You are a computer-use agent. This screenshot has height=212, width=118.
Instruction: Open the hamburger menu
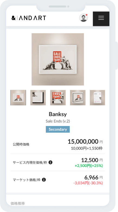point(101,19)
